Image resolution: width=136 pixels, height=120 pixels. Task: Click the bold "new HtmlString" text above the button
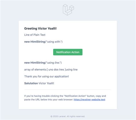(x=35, y=42)
